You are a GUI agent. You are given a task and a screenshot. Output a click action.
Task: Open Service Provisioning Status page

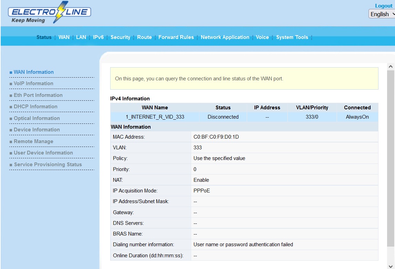coord(48,165)
